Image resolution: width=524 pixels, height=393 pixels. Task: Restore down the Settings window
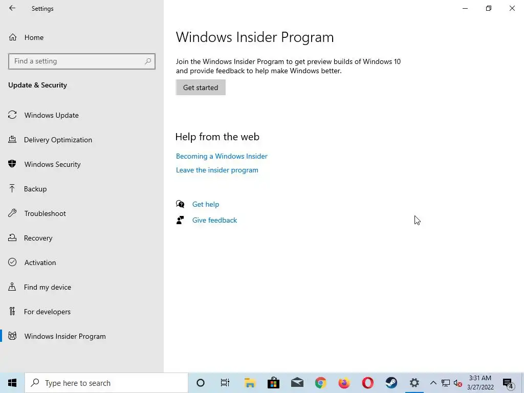tap(489, 8)
